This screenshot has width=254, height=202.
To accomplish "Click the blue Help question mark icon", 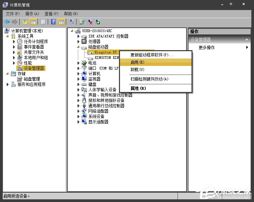I will 53,22.
